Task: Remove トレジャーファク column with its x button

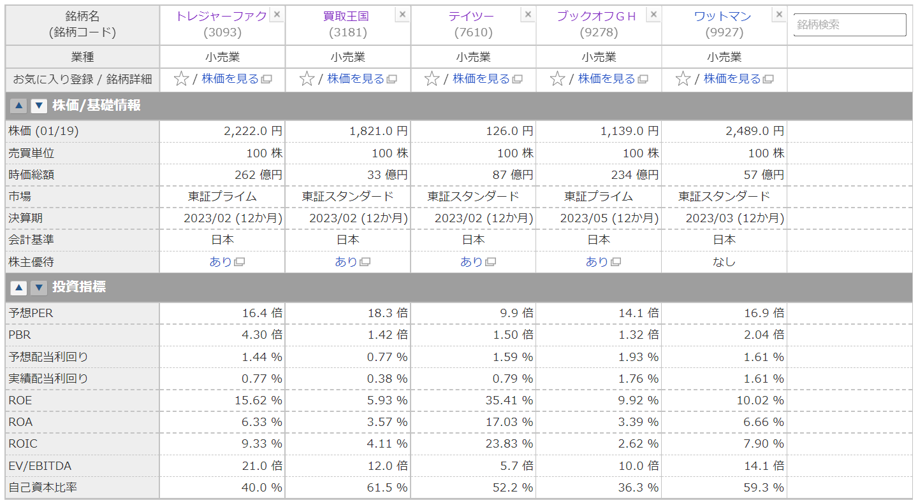Action: (x=277, y=15)
